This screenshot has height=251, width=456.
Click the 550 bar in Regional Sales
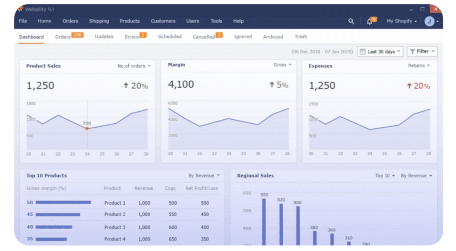[264, 222]
